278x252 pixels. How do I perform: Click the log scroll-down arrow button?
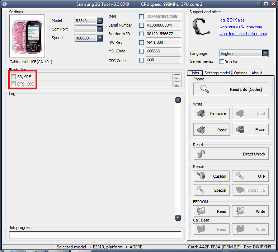pyautogui.click(x=178, y=218)
